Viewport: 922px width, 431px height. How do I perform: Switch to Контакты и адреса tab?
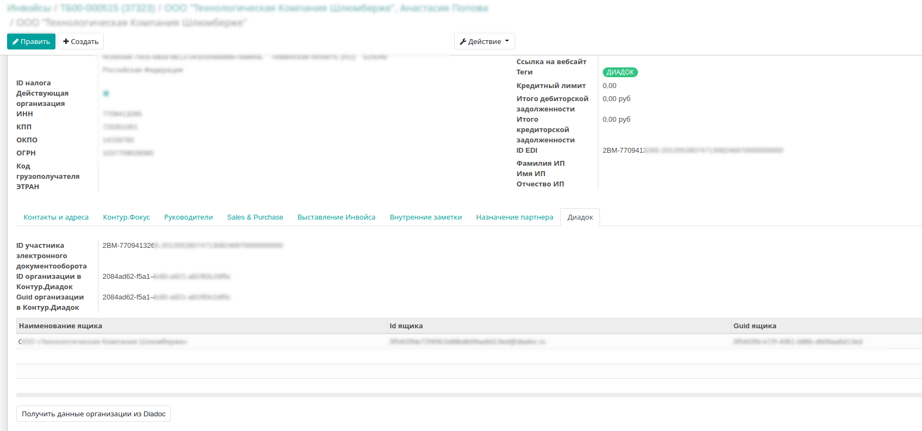point(56,217)
